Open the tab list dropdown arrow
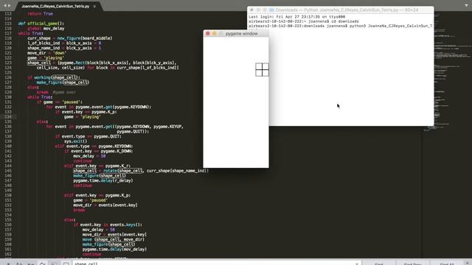Viewport: 472px width, 265px height. coord(466,5)
